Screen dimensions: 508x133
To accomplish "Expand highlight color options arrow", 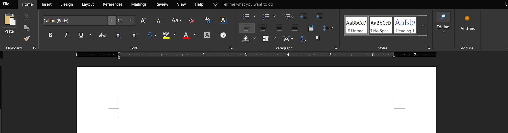I will pyautogui.click(x=175, y=35).
